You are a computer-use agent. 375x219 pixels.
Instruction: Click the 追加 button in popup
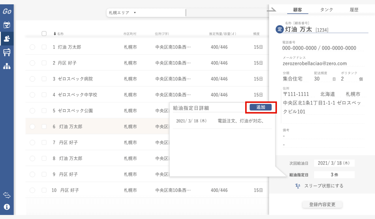point(261,107)
